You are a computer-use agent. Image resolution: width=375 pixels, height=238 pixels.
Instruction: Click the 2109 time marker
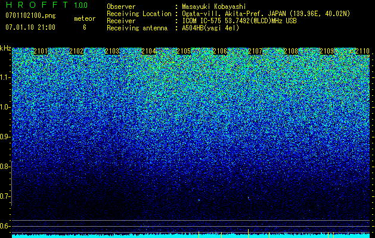[327, 51]
